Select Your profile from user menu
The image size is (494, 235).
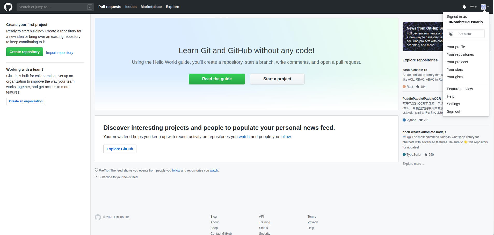tap(466, 47)
